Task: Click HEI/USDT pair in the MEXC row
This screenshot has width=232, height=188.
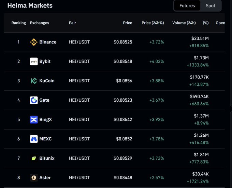Action: tap(79, 139)
